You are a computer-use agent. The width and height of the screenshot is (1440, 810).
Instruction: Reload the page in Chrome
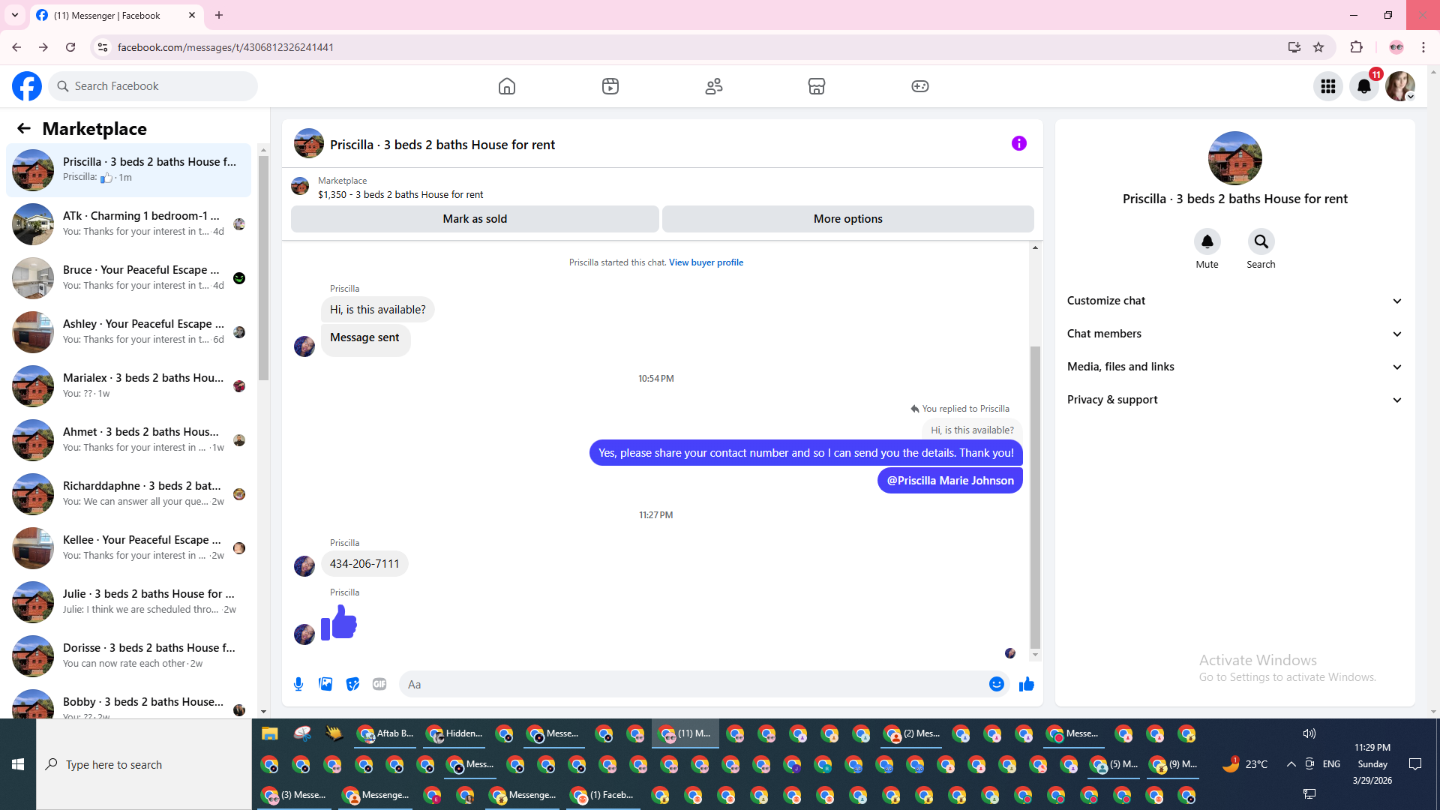(70, 47)
